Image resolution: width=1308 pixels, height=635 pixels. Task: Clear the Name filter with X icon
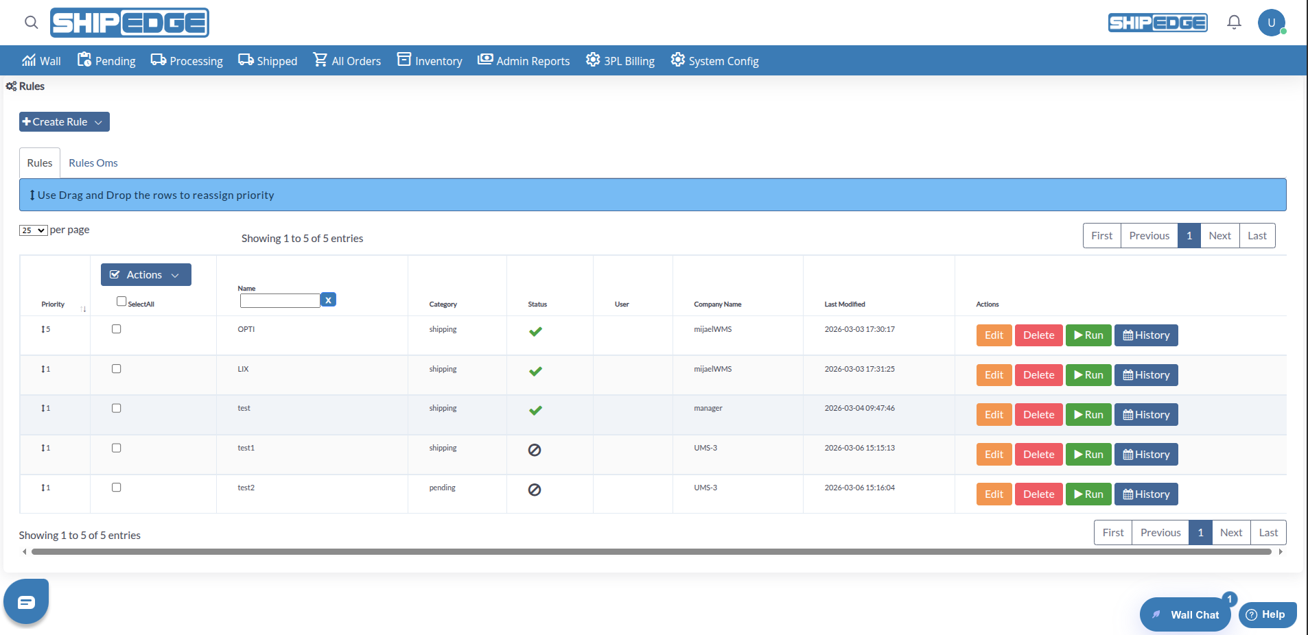tap(329, 300)
